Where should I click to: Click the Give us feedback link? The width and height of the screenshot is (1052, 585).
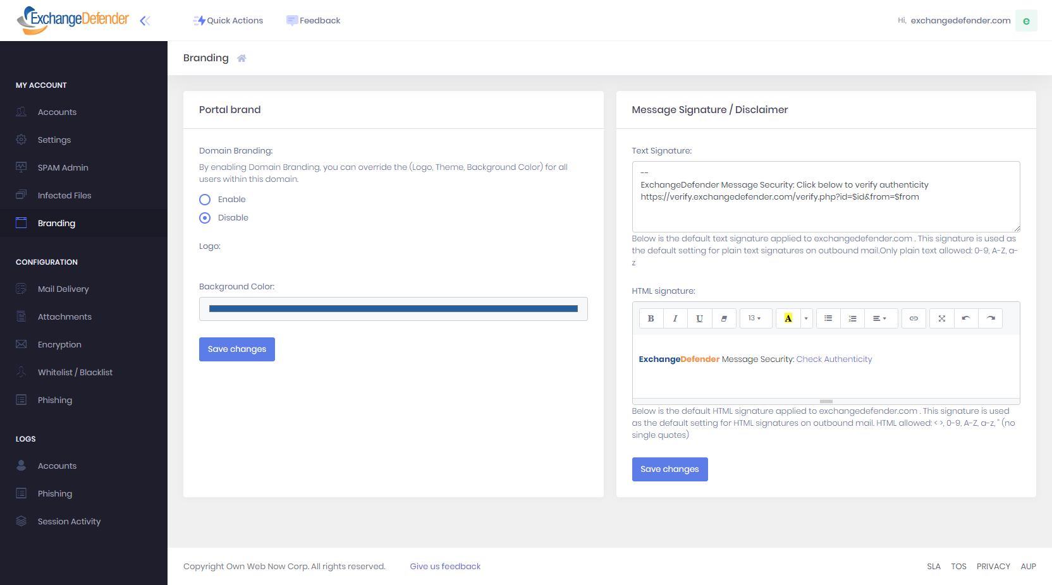pos(444,566)
